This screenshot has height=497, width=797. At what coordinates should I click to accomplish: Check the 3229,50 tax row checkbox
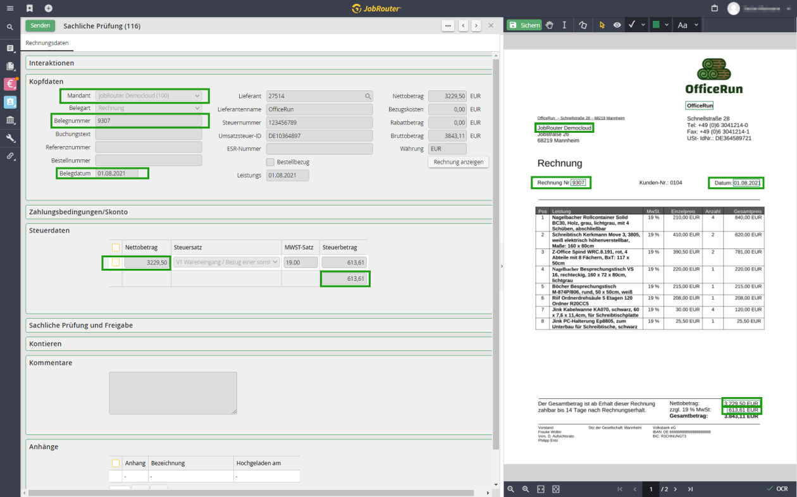click(x=116, y=262)
